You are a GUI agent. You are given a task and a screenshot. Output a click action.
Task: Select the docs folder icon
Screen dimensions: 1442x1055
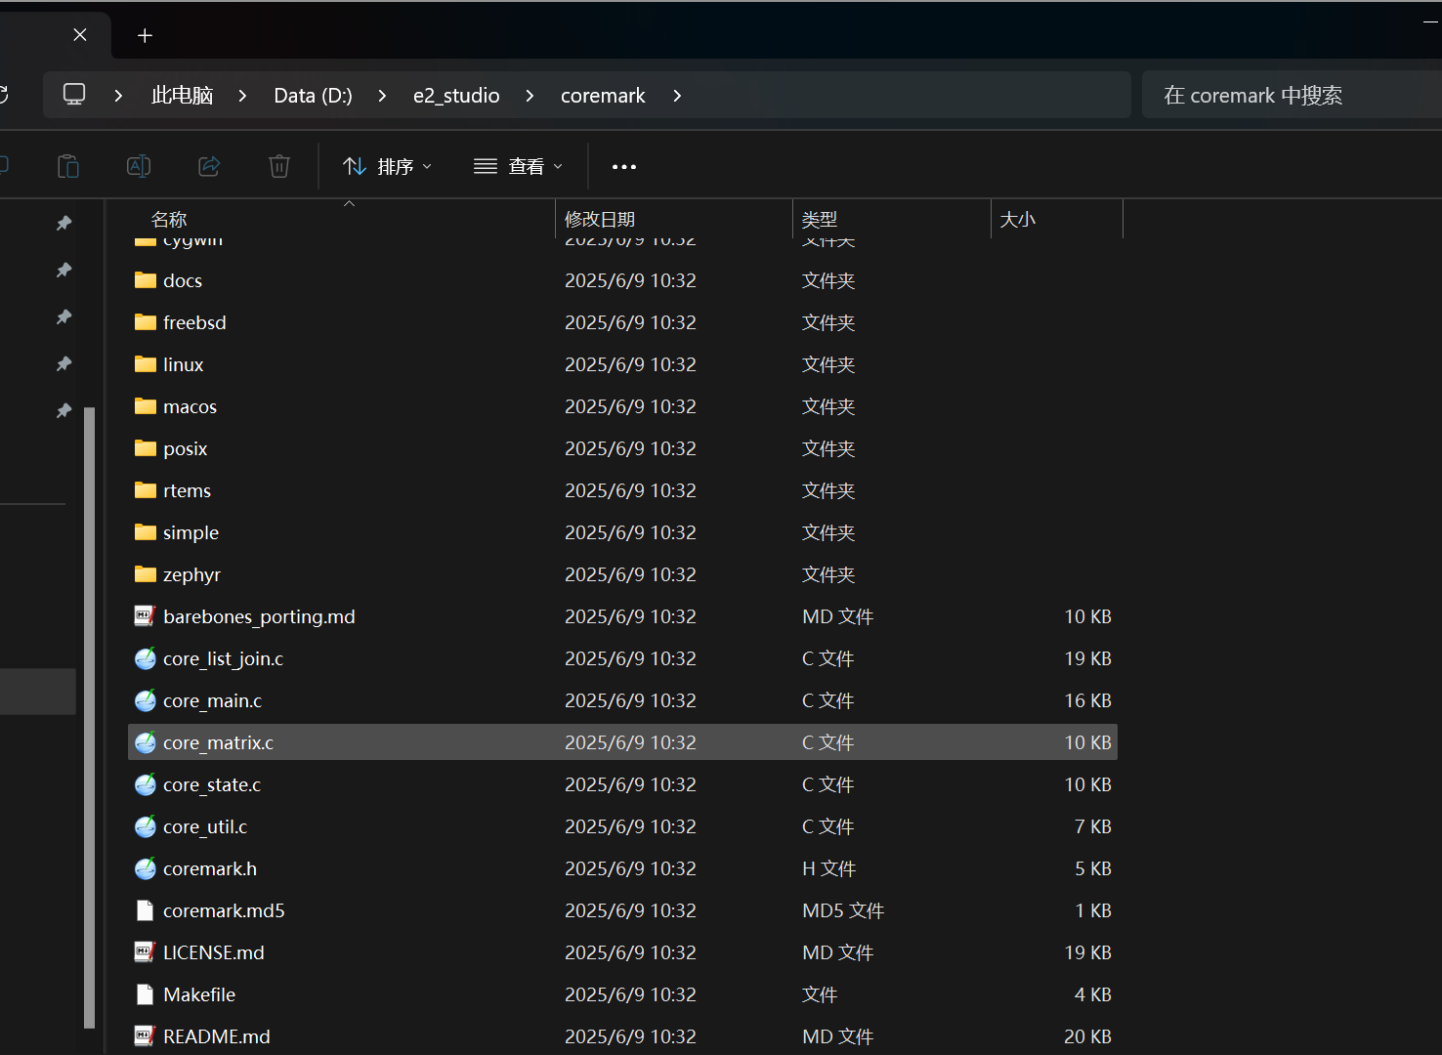click(146, 280)
